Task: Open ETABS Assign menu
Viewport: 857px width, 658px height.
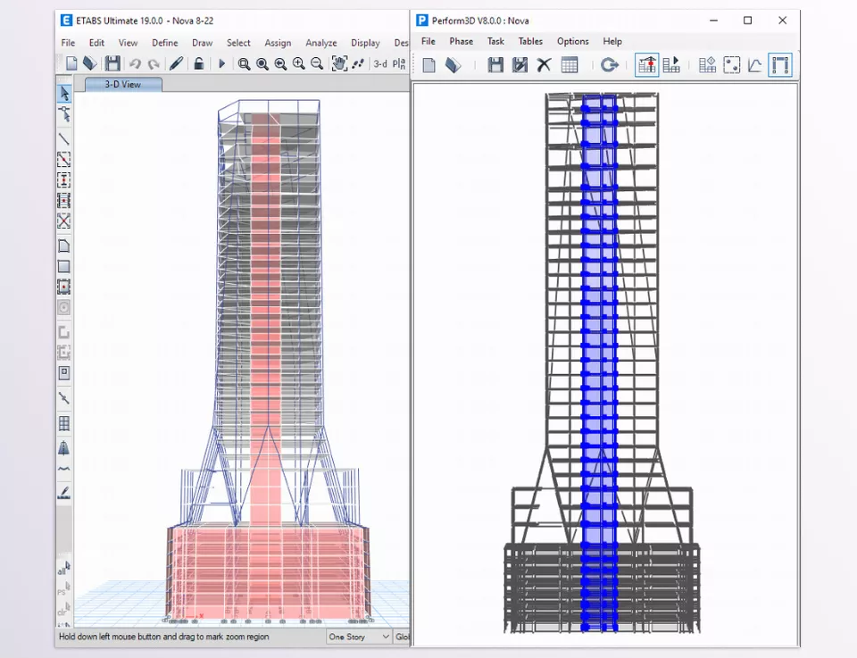Action: (x=278, y=43)
